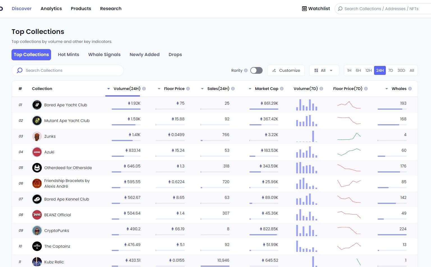431x267 pixels.
Task: Click the info icon beside Sales(24H)
Action: tap(233, 89)
